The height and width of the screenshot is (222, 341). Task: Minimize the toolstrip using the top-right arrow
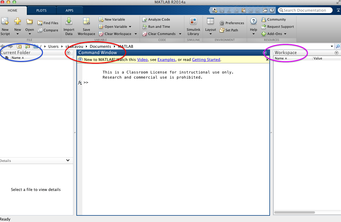click(x=338, y=10)
